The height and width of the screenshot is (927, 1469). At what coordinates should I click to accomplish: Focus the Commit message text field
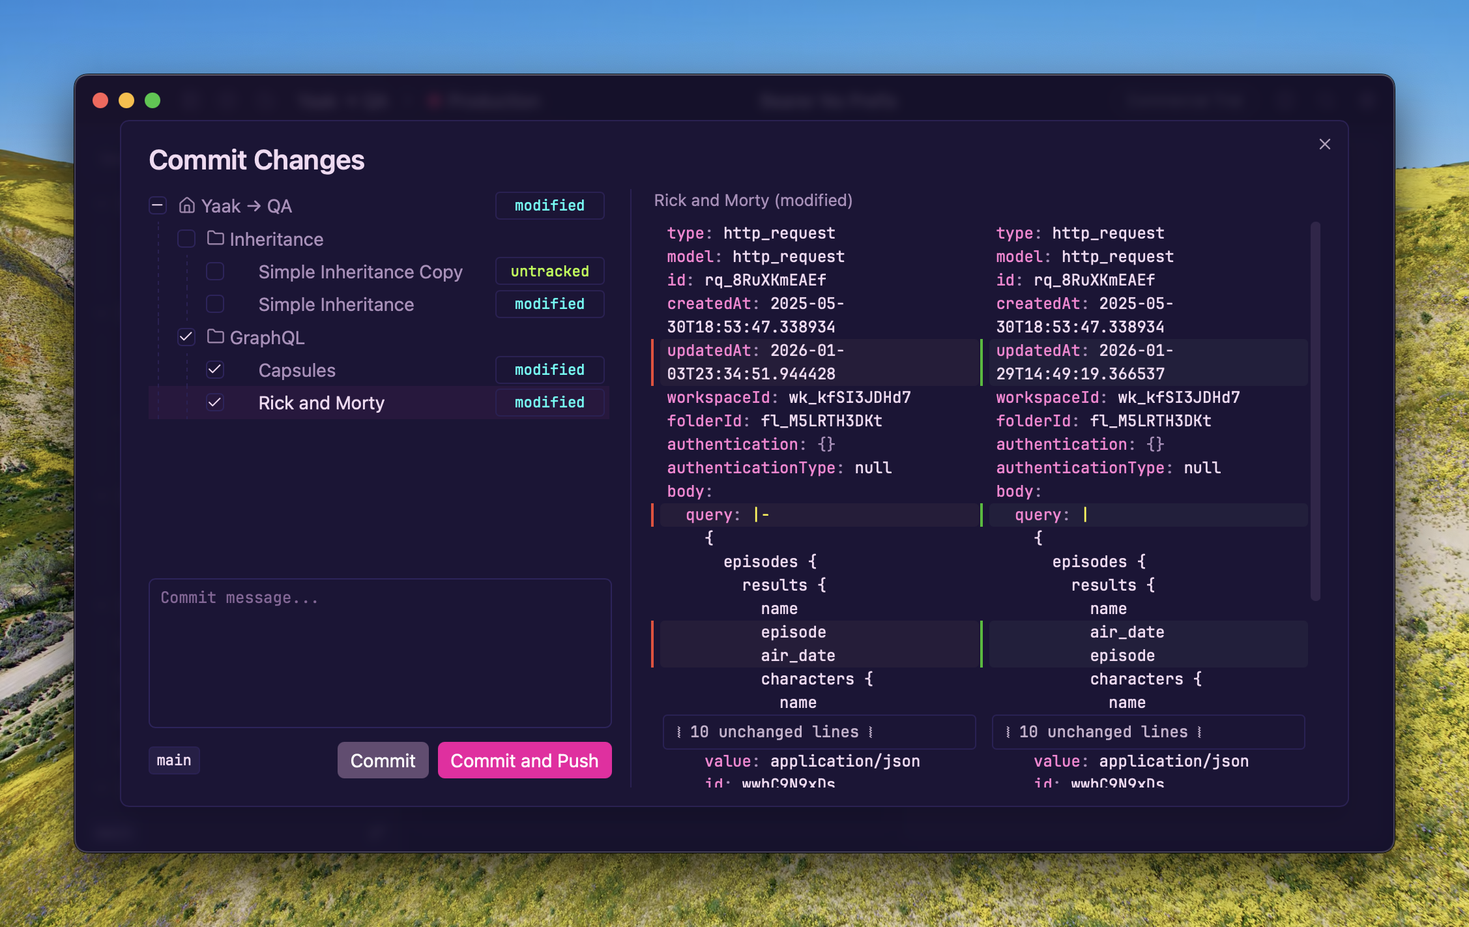(380, 652)
